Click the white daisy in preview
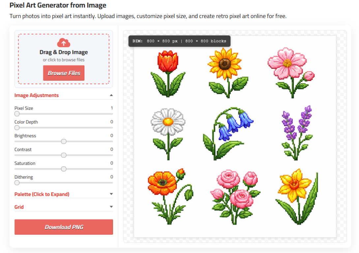The width and height of the screenshot is (359, 253). [168, 122]
